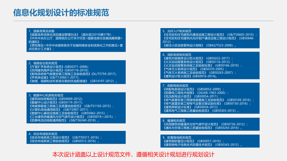The height and width of the screenshot is (161, 287).
Task: Click line with GB14197-2012
Action: coord(73,81)
